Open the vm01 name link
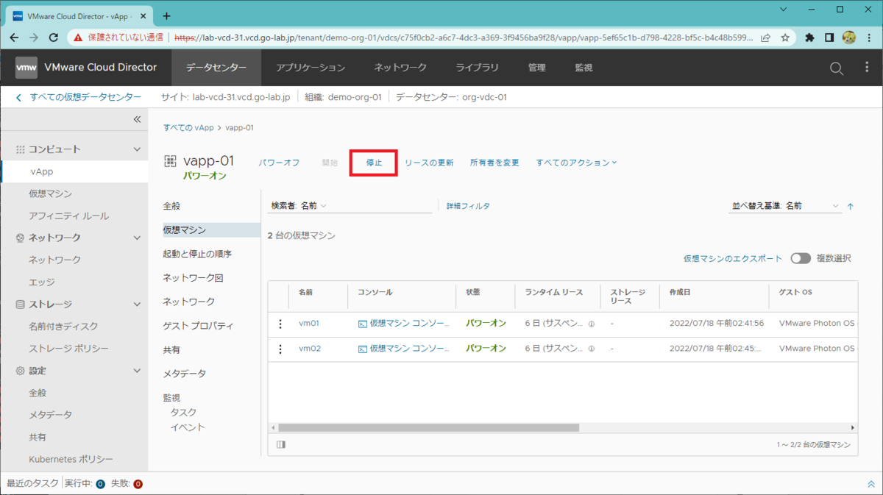The height and width of the screenshot is (495, 883). [309, 324]
